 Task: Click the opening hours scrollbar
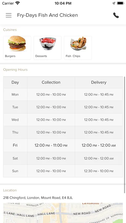125,135
